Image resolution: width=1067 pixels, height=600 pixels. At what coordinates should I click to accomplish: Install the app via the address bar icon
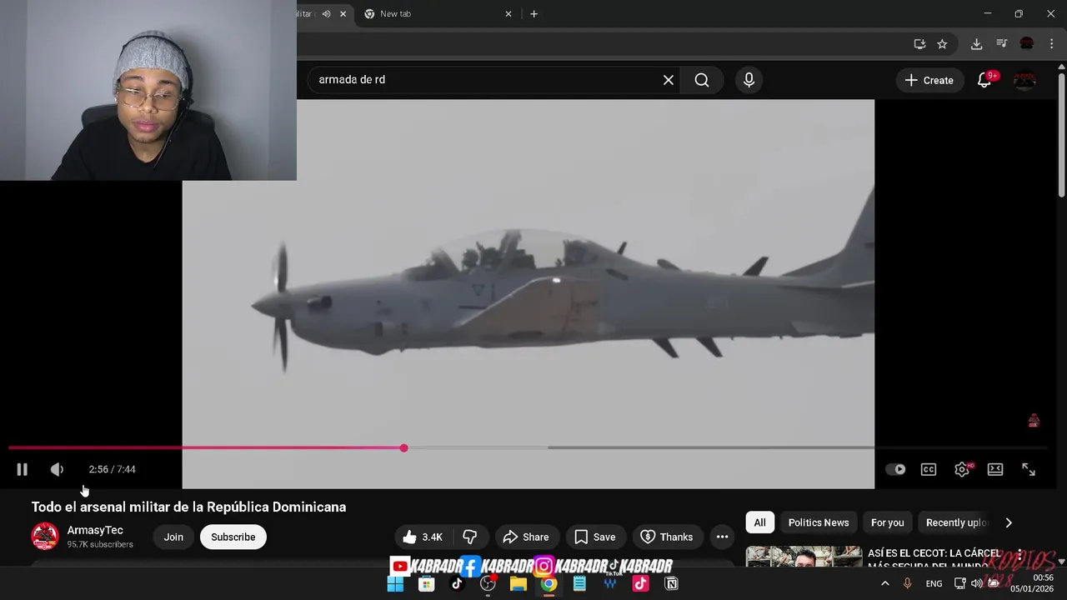click(x=919, y=44)
